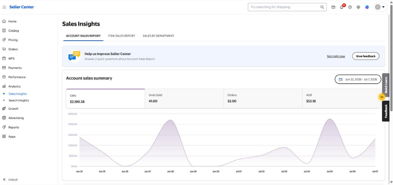Open the Orders cart icon
Screen dimensions: 393x185
coord(4,49)
